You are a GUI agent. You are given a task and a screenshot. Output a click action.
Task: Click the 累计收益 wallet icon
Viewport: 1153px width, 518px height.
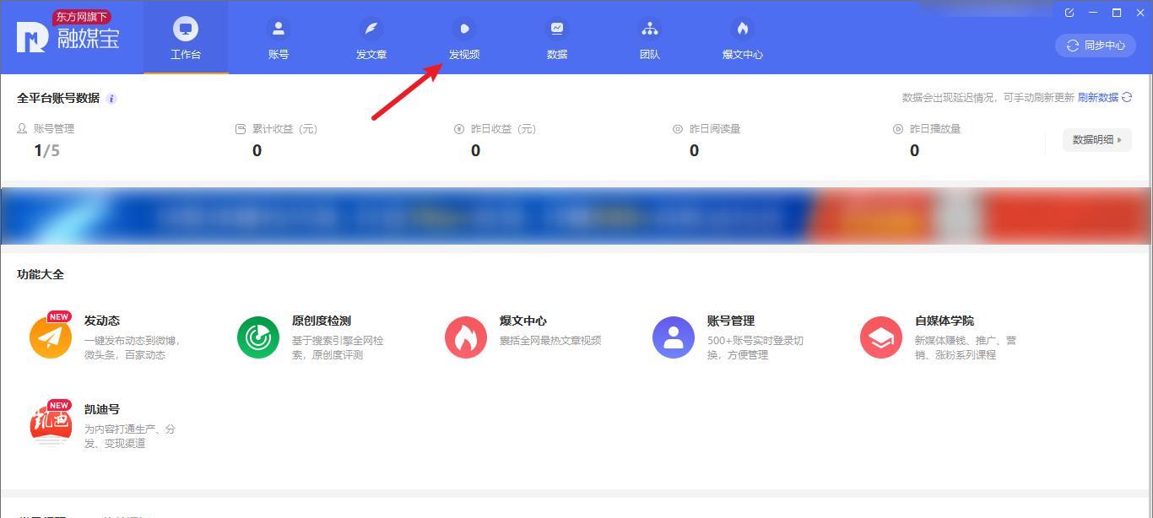(x=241, y=129)
